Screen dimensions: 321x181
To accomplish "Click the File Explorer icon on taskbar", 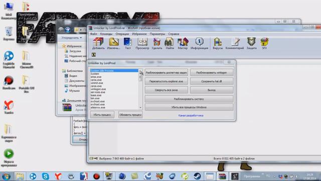I will point(20,176).
